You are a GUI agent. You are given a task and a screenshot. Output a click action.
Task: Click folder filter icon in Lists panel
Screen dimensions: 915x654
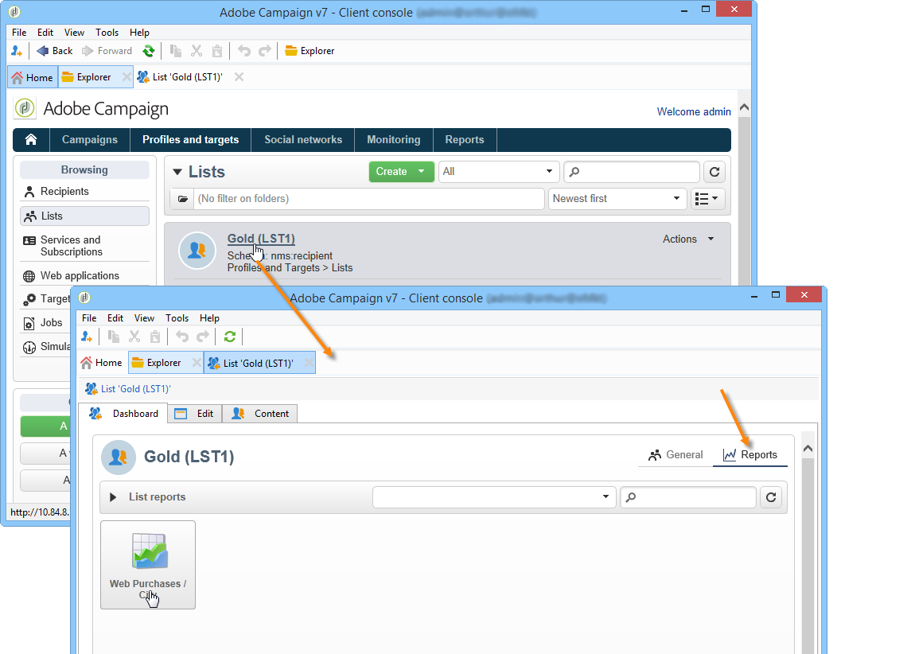(x=183, y=199)
